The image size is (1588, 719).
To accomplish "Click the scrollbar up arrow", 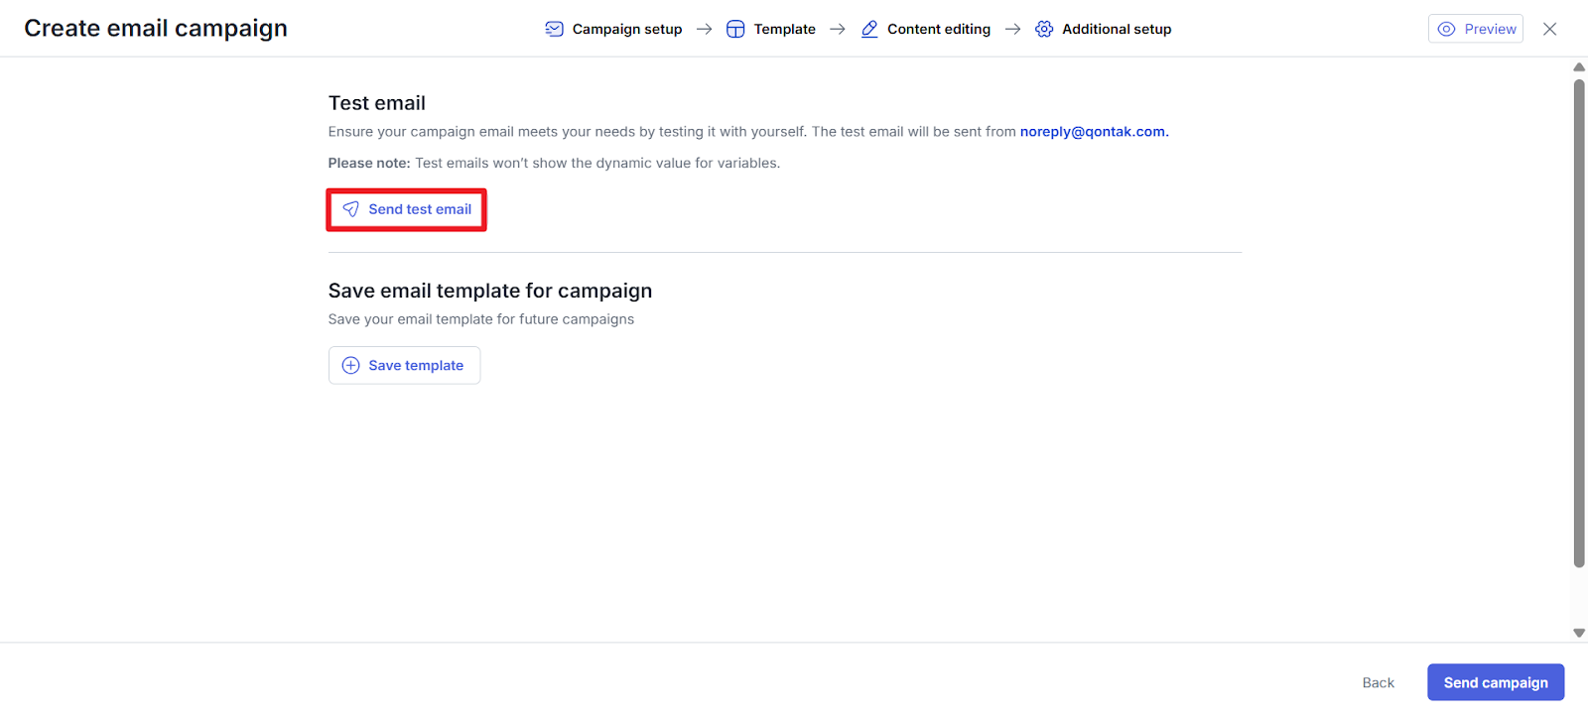I will [x=1579, y=67].
